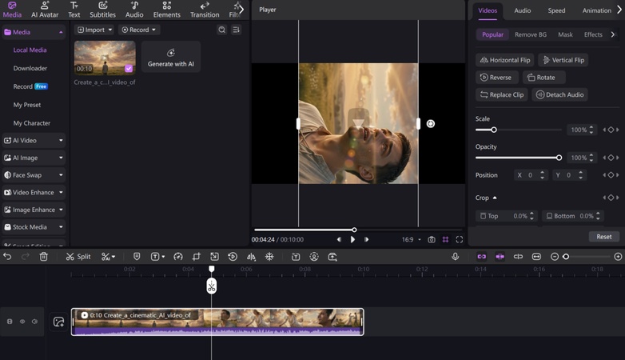Open the Elements tab
The height and width of the screenshot is (360, 625).
click(x=166, y=10)
